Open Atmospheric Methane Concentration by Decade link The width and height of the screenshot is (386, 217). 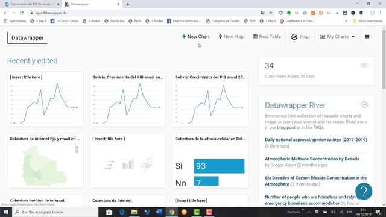point(312,159)
